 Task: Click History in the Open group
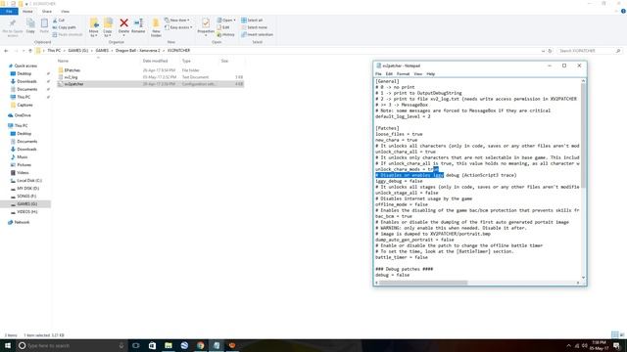pos(226,35)
